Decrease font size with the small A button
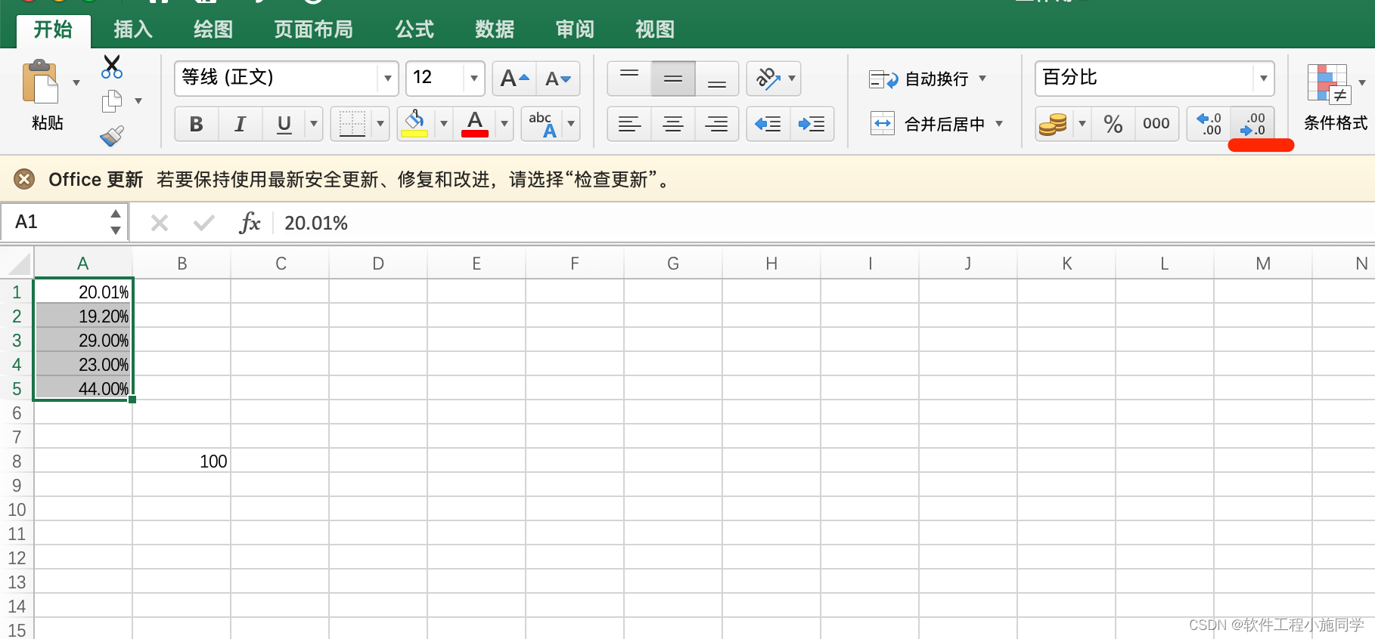Viewport: 1375px width, 639px height. [558, 79]
